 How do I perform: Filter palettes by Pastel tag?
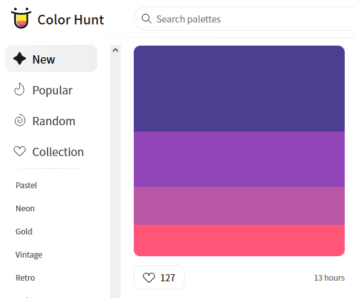[x=26, y=186]
